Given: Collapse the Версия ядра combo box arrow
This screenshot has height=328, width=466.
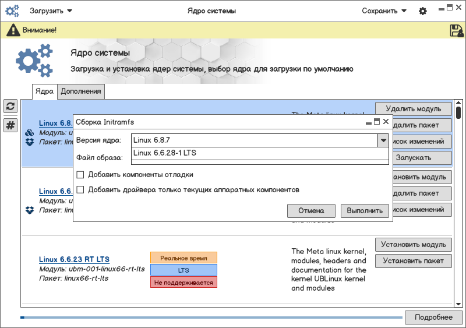Looking at the screenshot, I should tap(383, 140).
